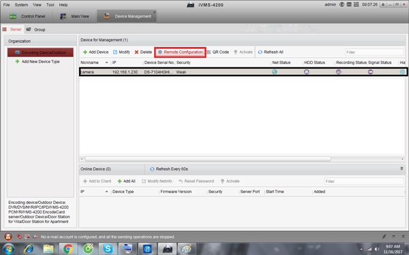Click Add New Device Type

(x=37, y=62)
